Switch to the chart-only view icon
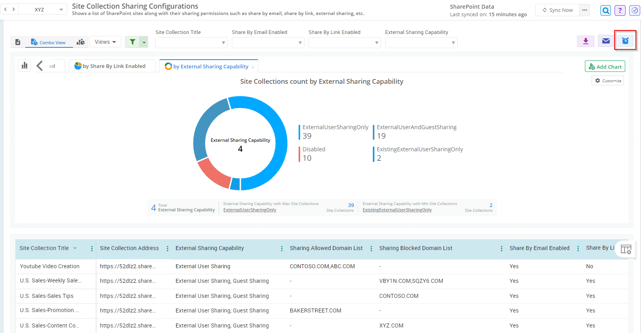The image size is (641, 333). coord(81,42)
